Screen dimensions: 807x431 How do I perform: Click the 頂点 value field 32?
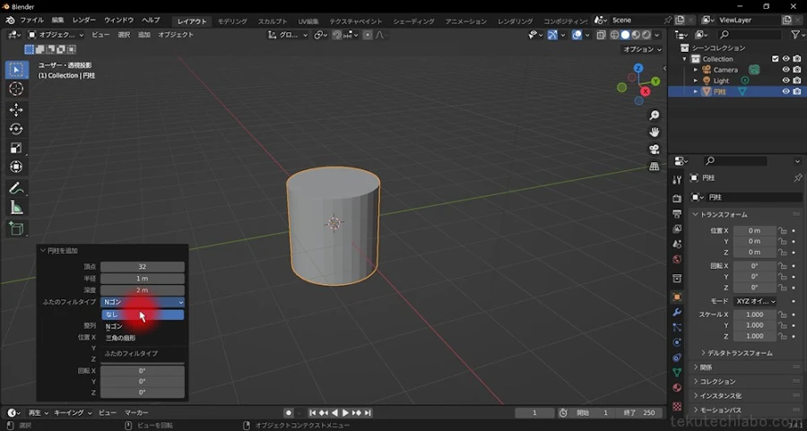[x=143, y=266]
